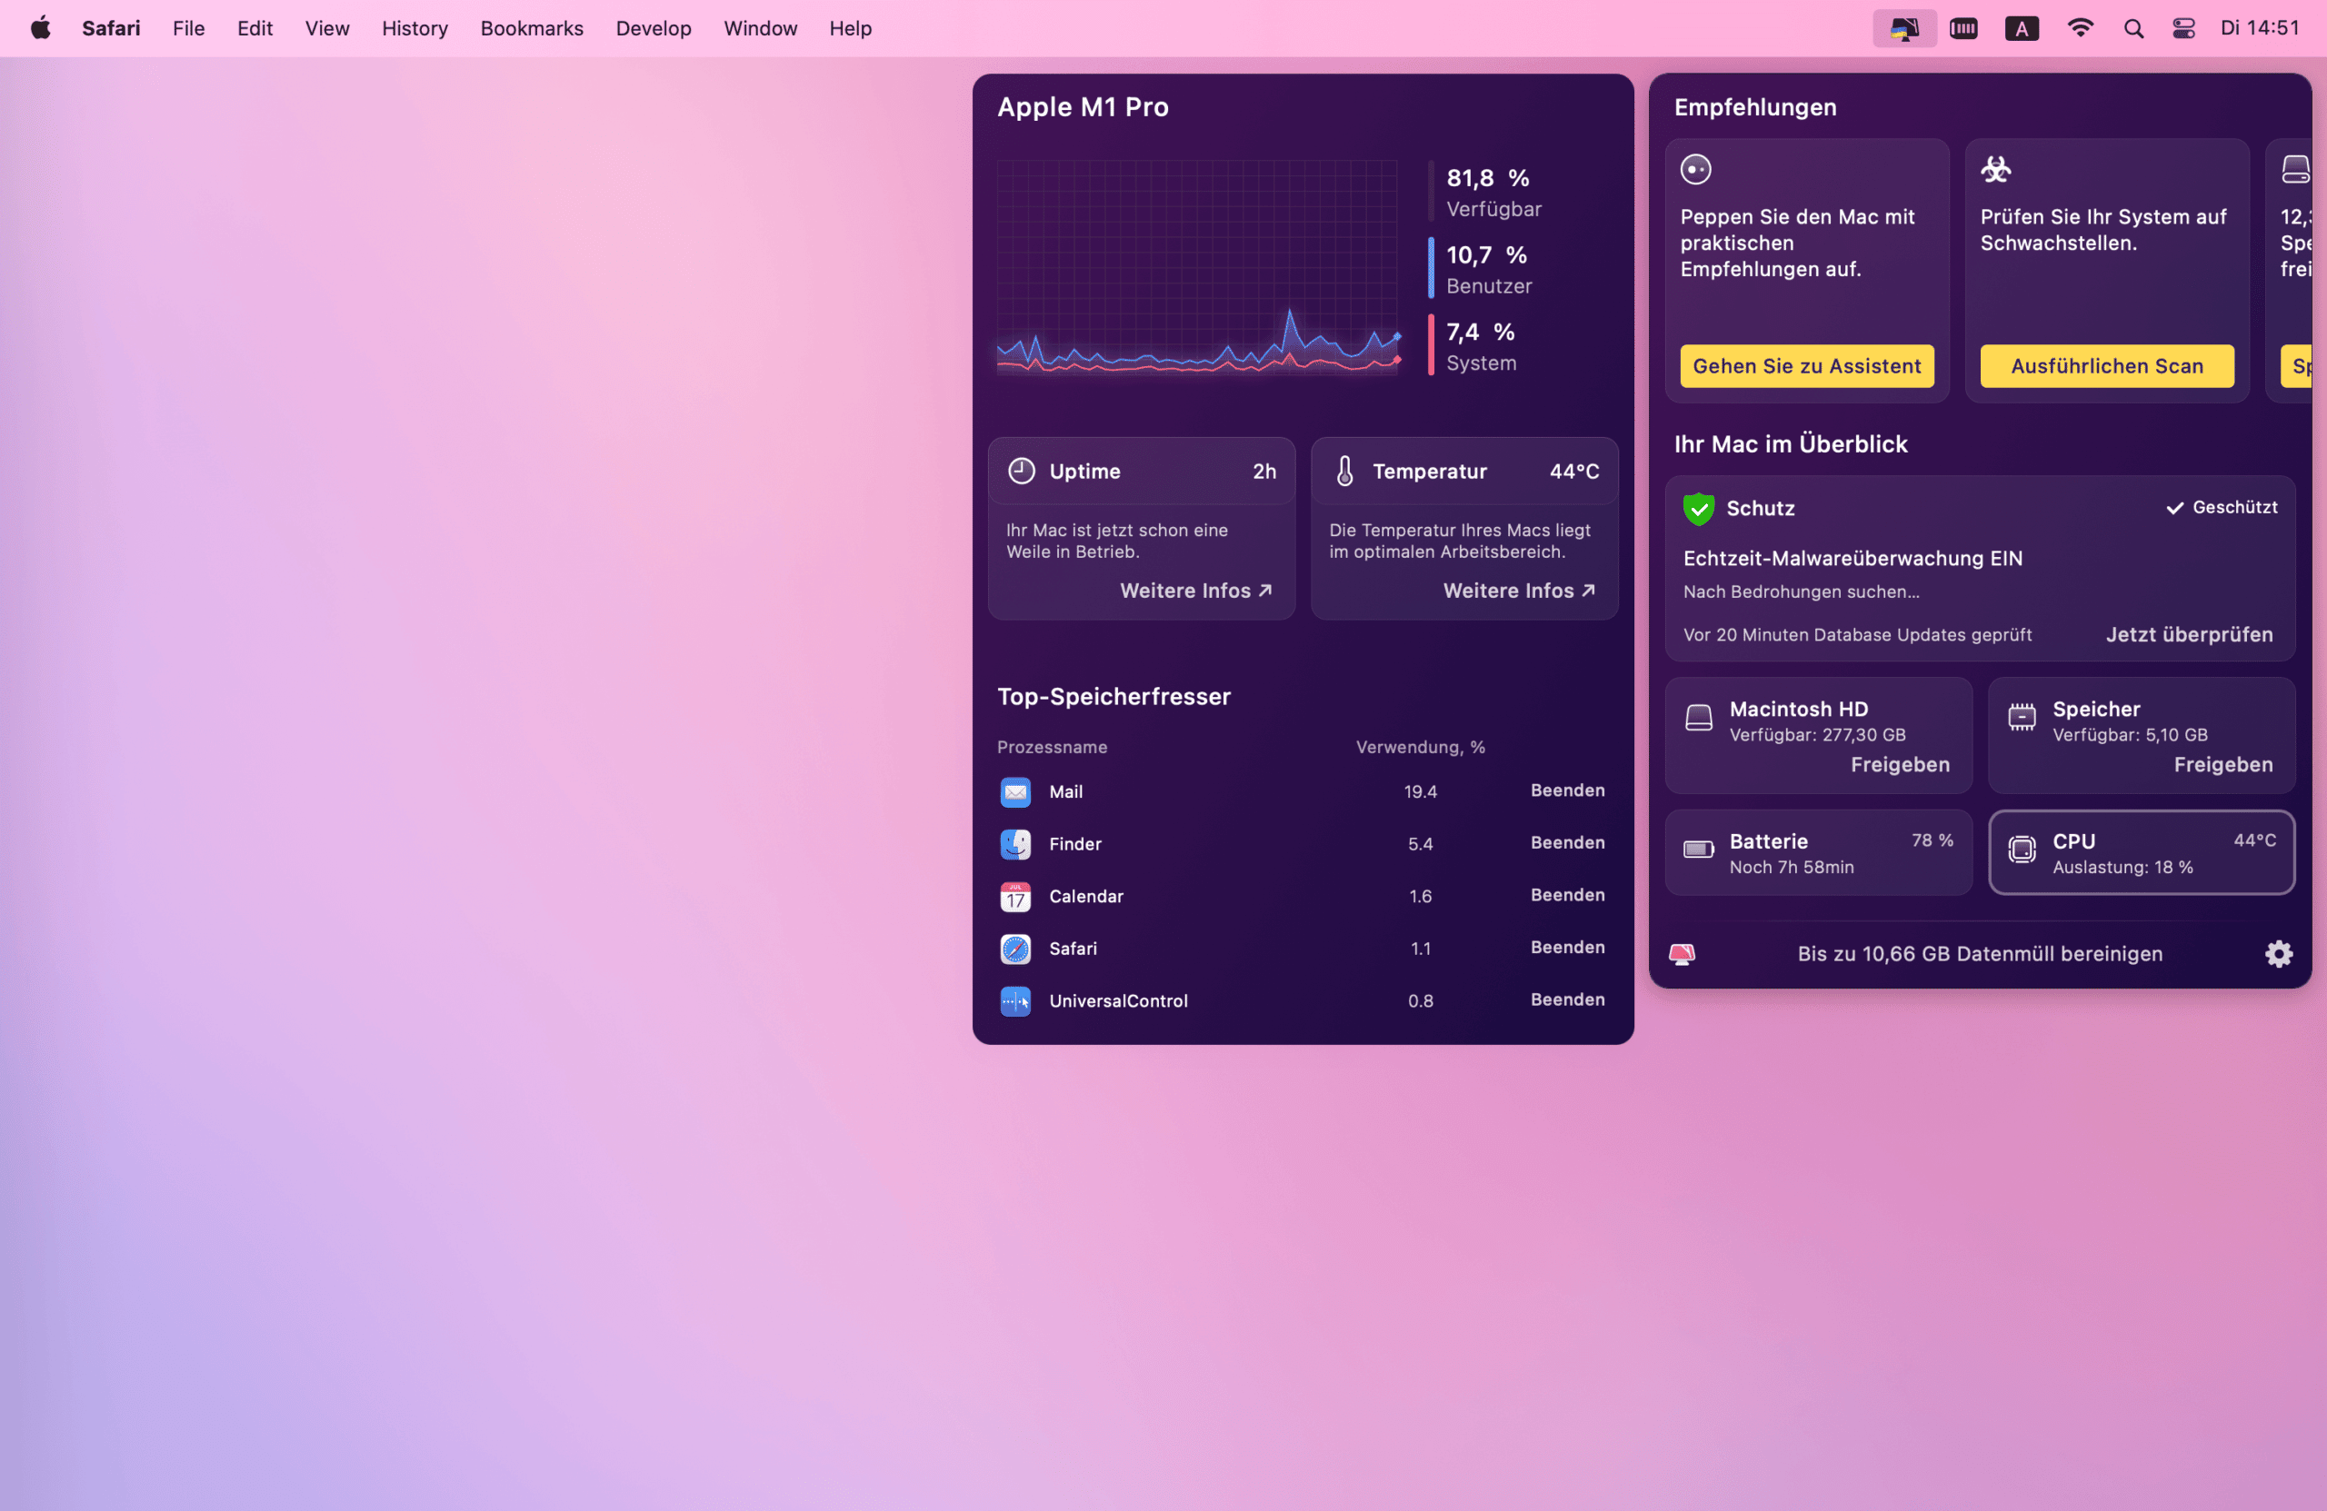
Task: Open the Help menu
Action: click(x=850, y=28)
